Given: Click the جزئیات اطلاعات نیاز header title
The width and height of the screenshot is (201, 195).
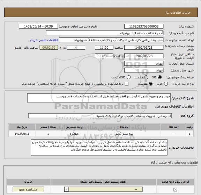Looking at the screenshot, I should (x=178, y=13).
